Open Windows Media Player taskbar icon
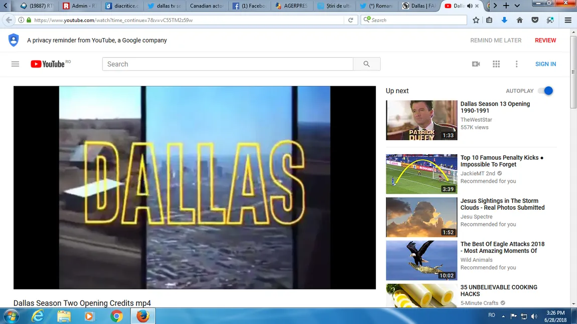Image resolution: width=577 pixels, height=324 pixels. [89, 316]
